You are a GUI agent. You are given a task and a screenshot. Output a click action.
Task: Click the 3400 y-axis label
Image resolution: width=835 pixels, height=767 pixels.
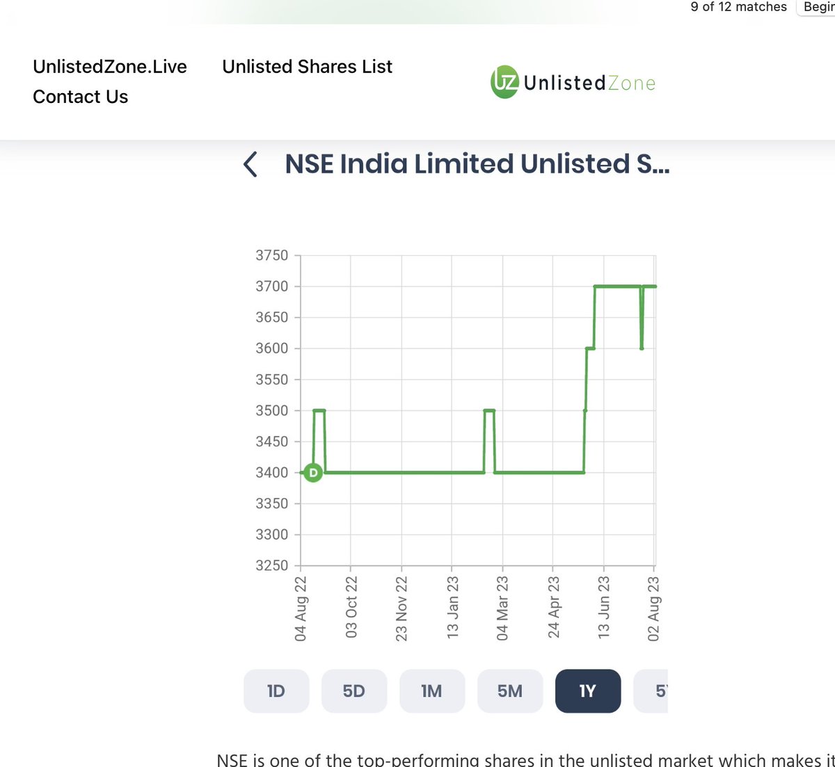pyautogui.click(x=272, y=473)
